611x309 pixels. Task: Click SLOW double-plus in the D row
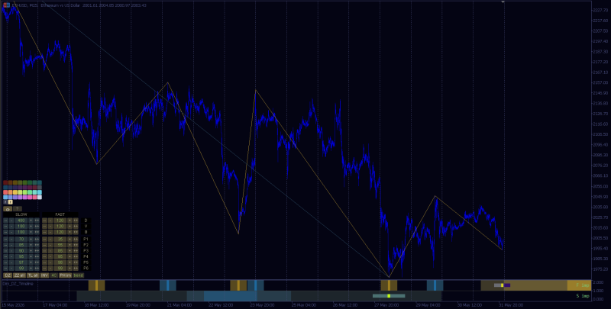pyautogui.click(x=37, y=220)
